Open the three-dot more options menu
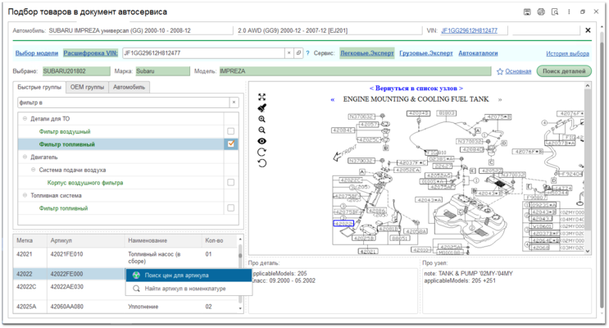Screen dimensions: 609x328 pyautogui.click(x=569, y=12)
